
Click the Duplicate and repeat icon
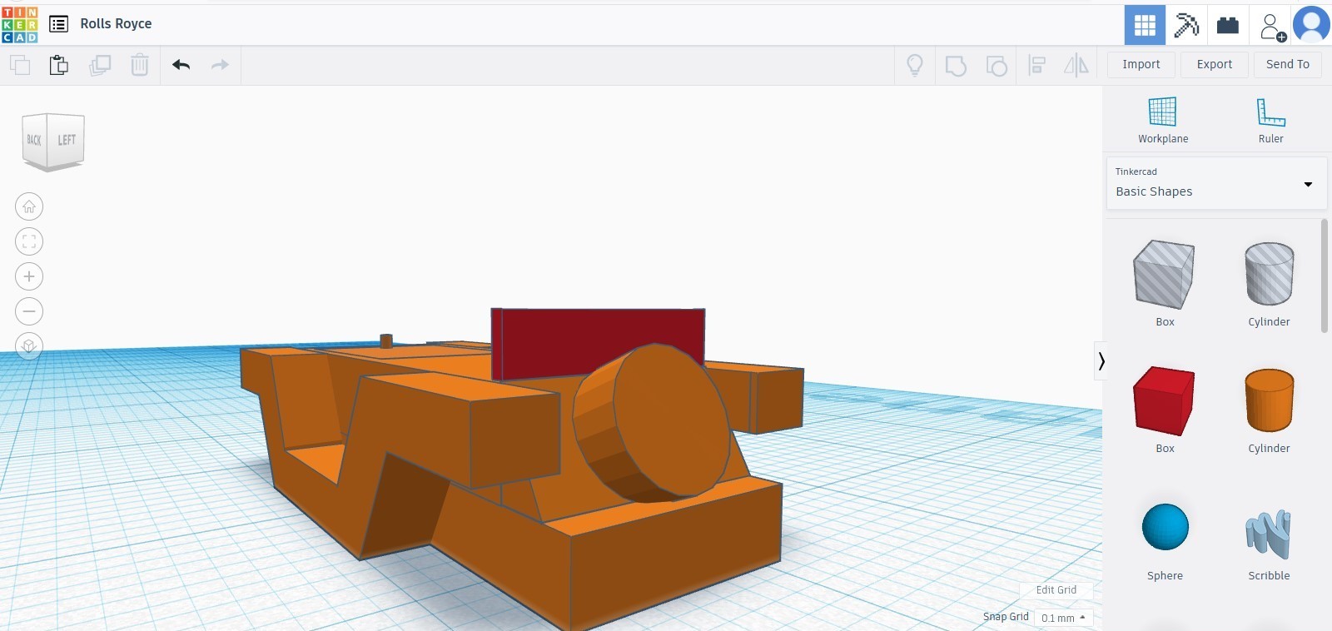pos(100,65)
